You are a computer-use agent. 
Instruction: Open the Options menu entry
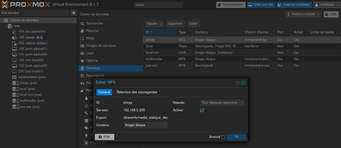tap(92, 61)
